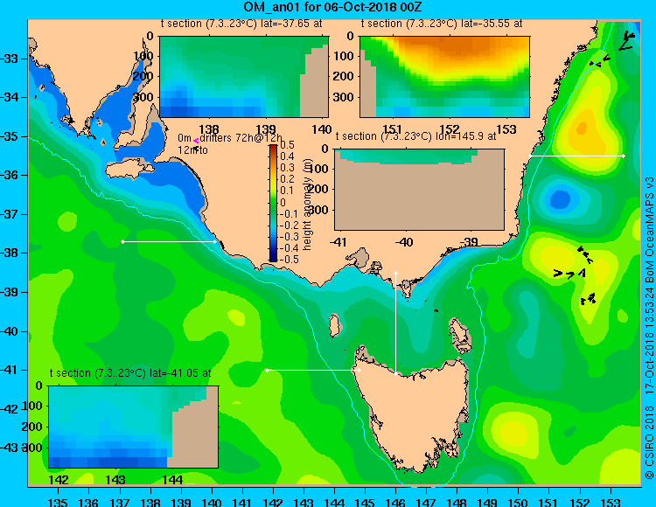Screen dimensions: 656x507
Task: Click the dark blue bottom of the color bar
Action: [273, 258]
